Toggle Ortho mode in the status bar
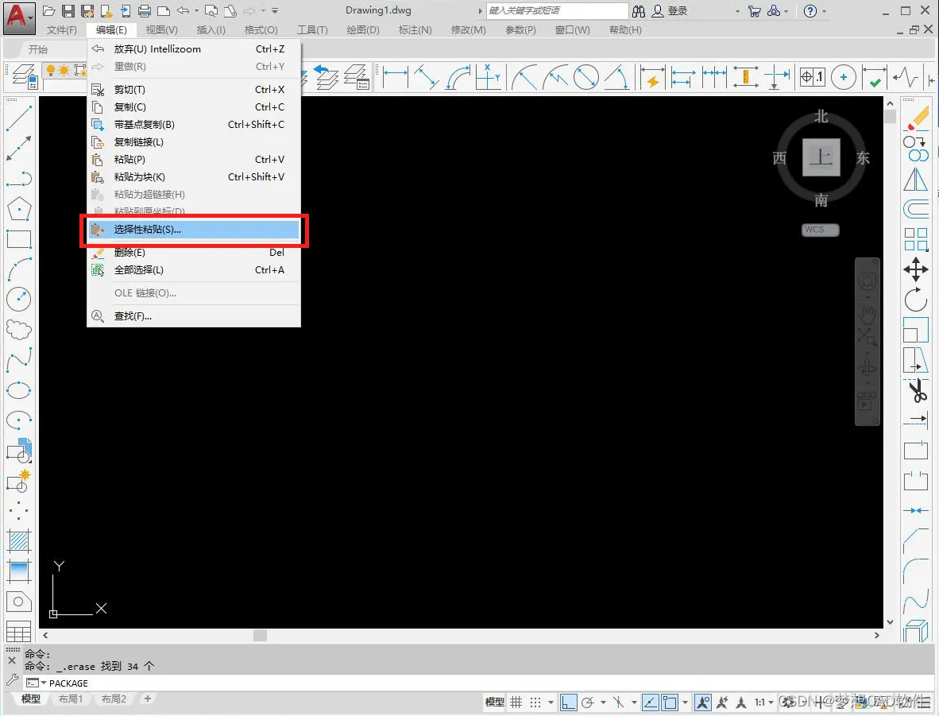 [x=568, y=702]
